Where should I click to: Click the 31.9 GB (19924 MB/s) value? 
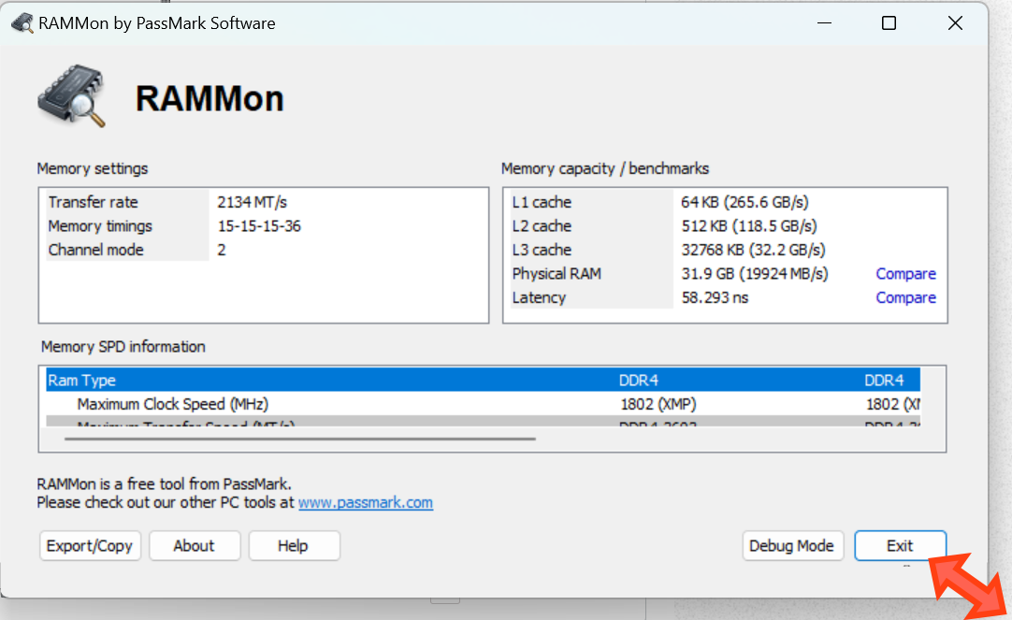[x=755, y=274]
